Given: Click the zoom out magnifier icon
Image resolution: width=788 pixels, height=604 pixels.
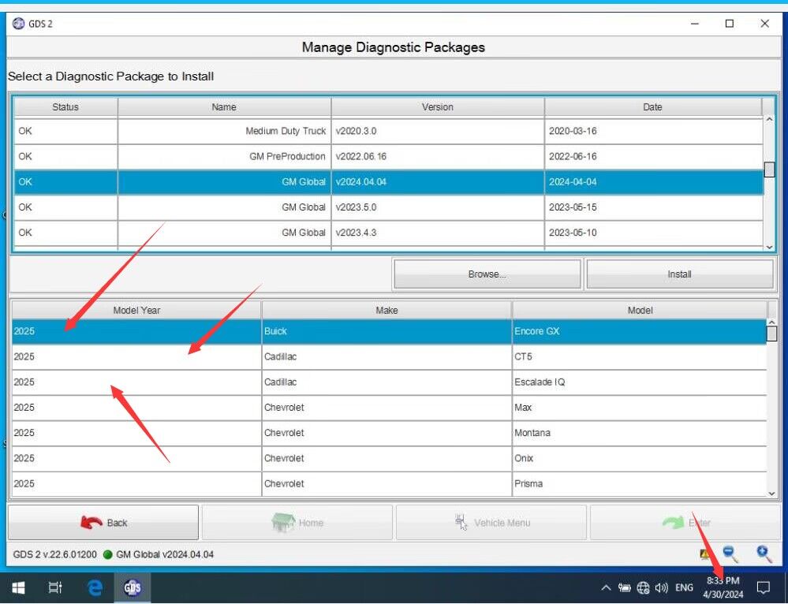Looking at the screenshot, I should click(730, 554).
